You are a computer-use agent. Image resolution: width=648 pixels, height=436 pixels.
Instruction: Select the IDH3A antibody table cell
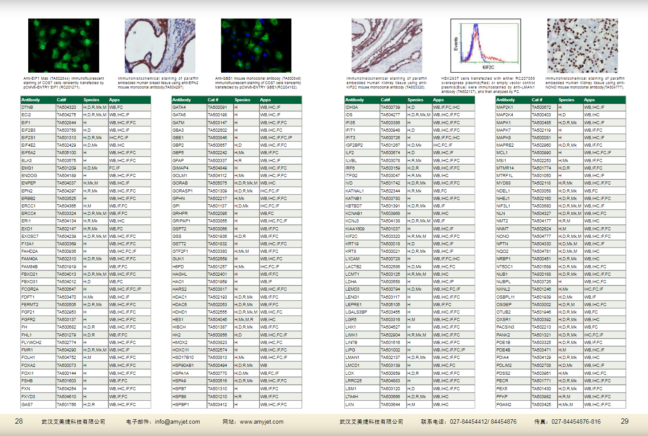[352, 107]
